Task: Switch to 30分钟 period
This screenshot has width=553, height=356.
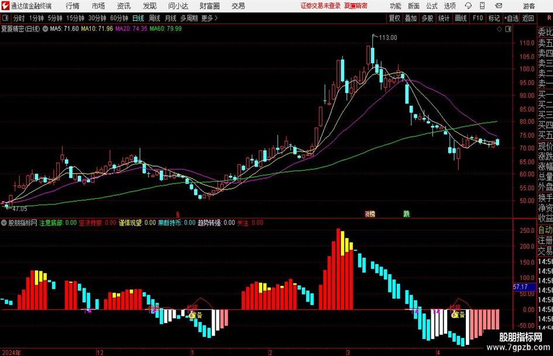Action: [97, 18]
